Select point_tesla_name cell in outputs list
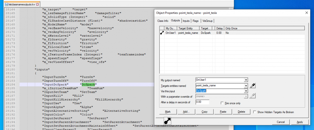 188,33
